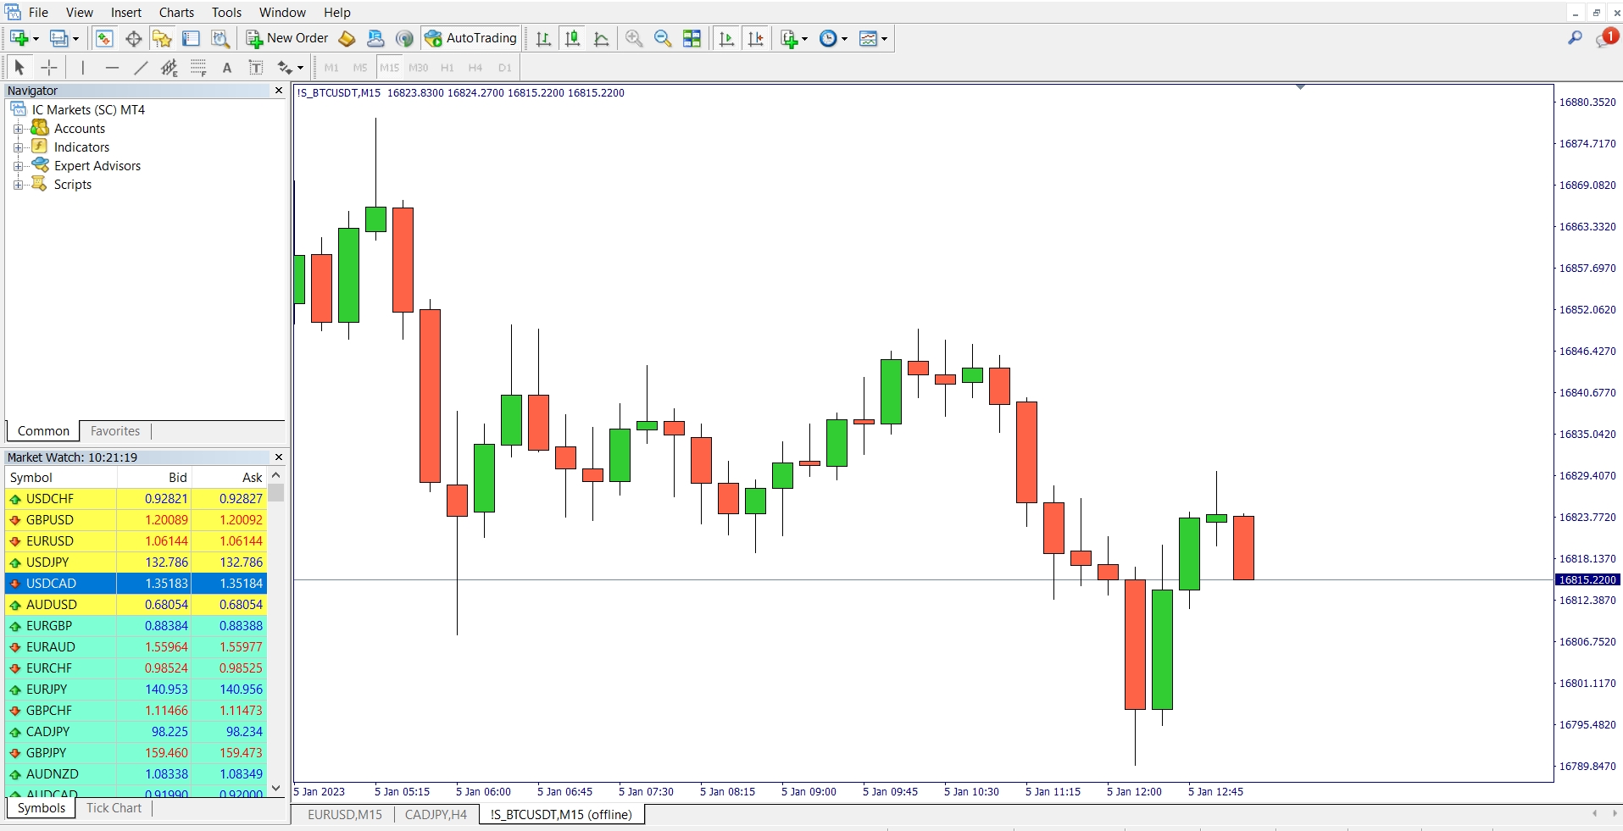Click the Profiles icon
Viewport: 1623px width, 831px height.
[58, 38]
